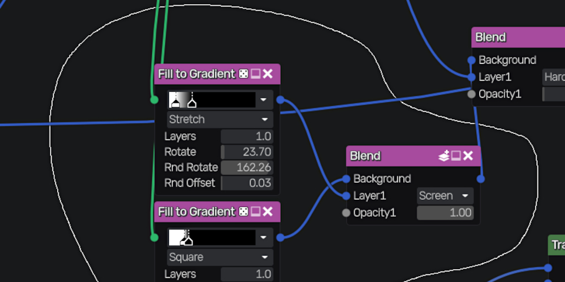Screen dimensions: 565x282
Task: Randomize seed on the top Fill to Gradient node
Action: (x=243, y=74)
